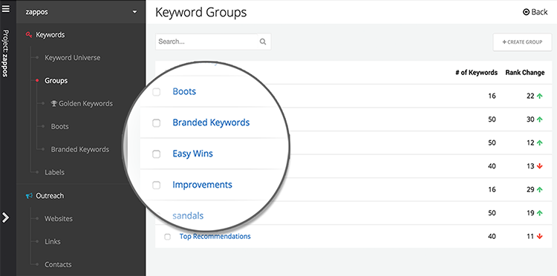Screen dimensions: 557x276
Task: Tick the Boots group checkbox
Action: (x=156, y=92)
